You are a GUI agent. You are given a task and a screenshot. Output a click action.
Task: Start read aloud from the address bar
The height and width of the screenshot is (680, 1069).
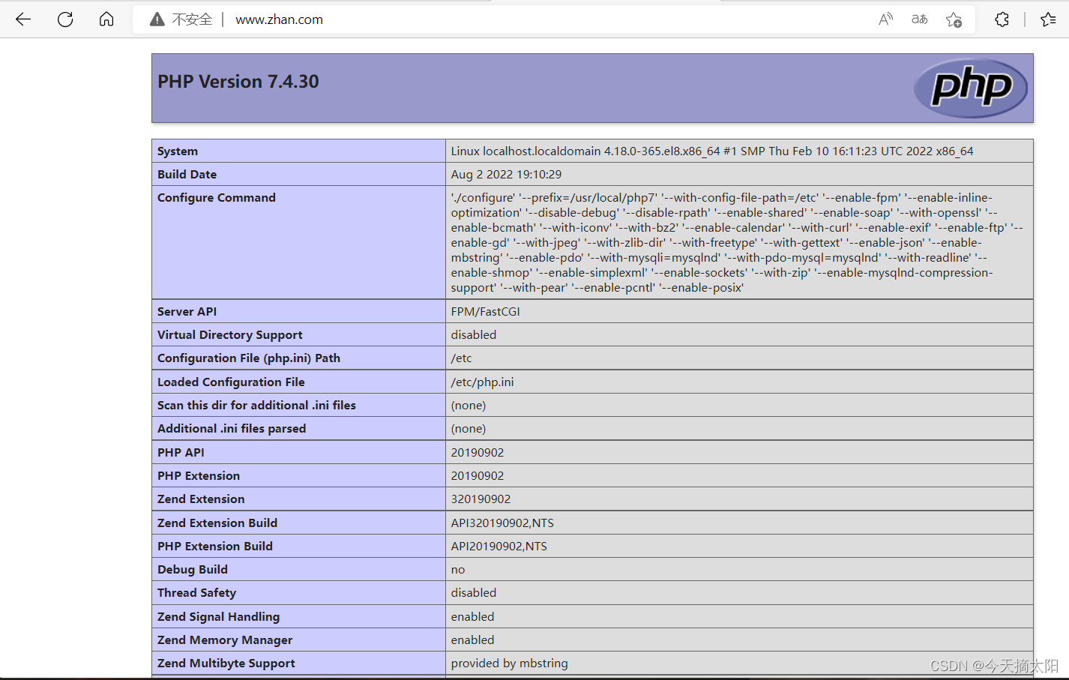click(x=886, y=19)
